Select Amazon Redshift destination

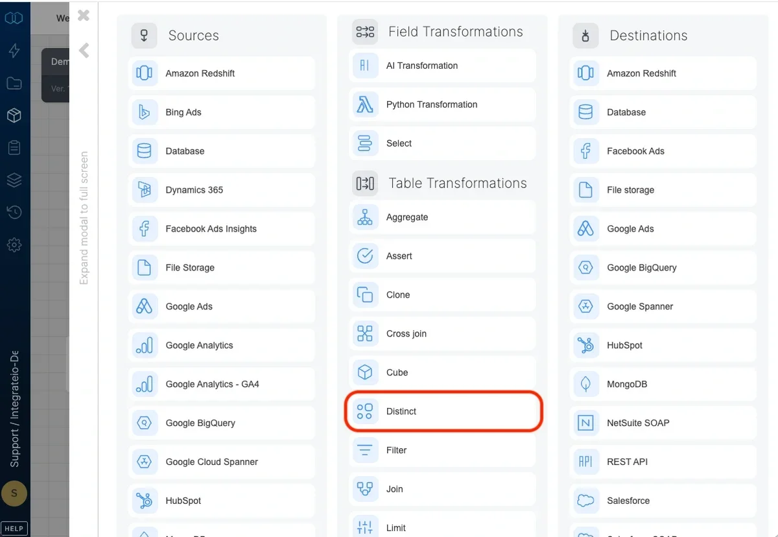pos(663,73)
